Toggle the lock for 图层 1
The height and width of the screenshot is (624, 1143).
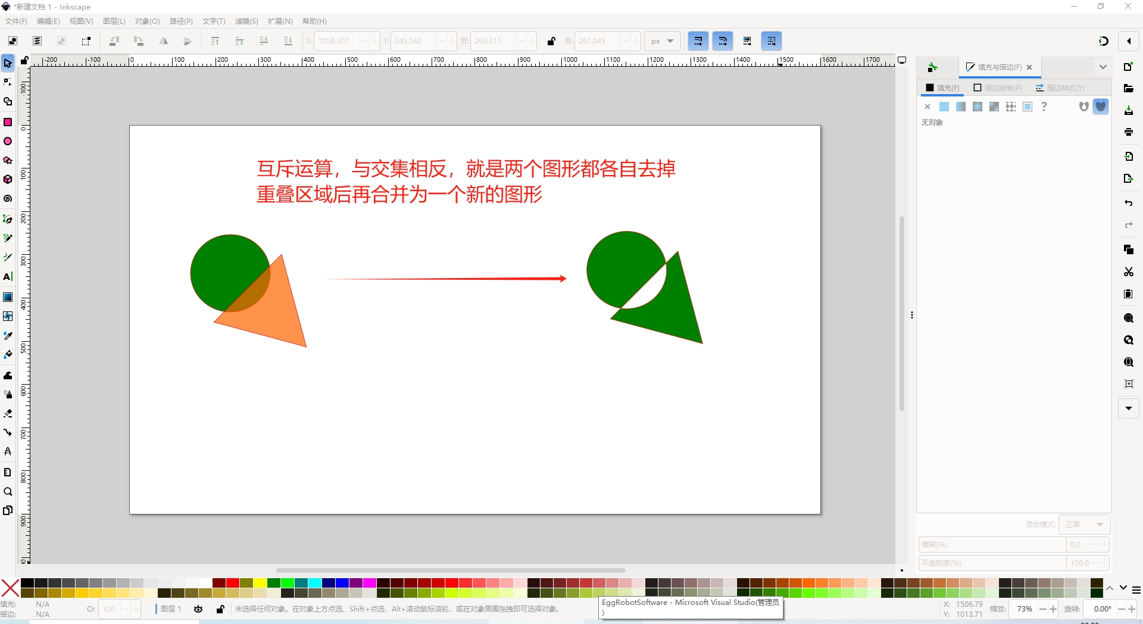(x=220, y=609)
